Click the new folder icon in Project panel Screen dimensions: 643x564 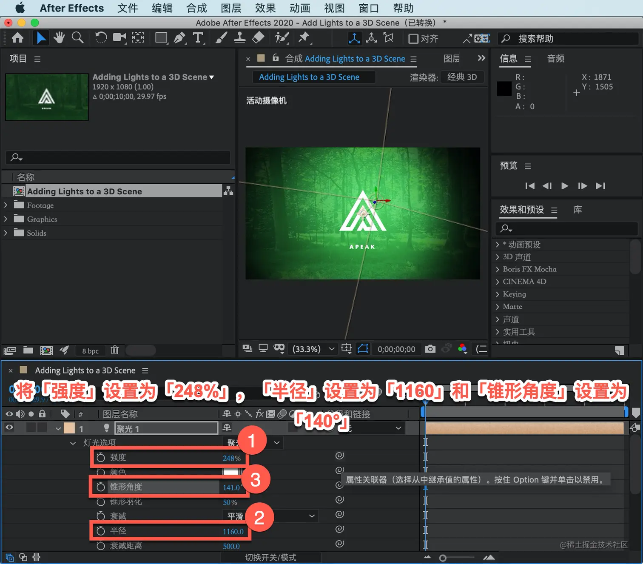click(28, 350)
